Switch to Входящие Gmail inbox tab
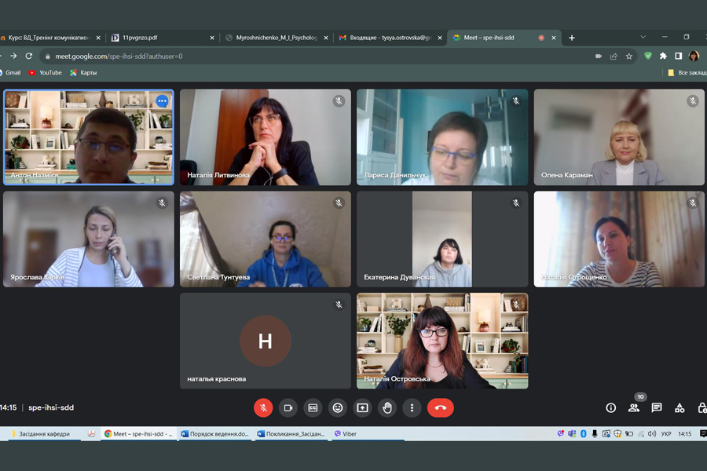Viewport: 707px width, 471px height. 390,38
